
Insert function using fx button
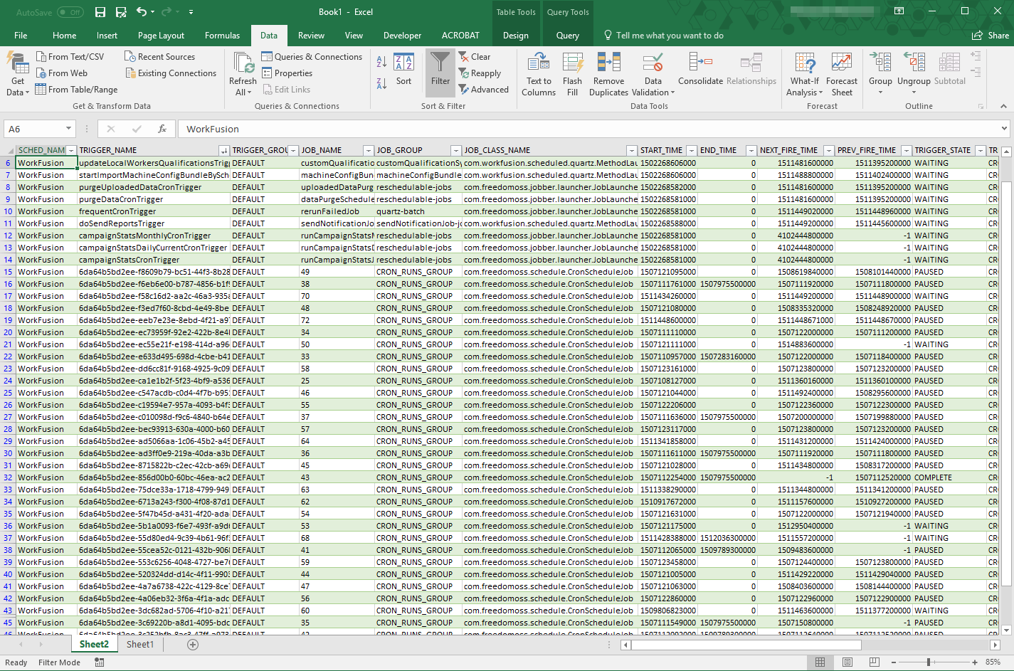(162, 129)
